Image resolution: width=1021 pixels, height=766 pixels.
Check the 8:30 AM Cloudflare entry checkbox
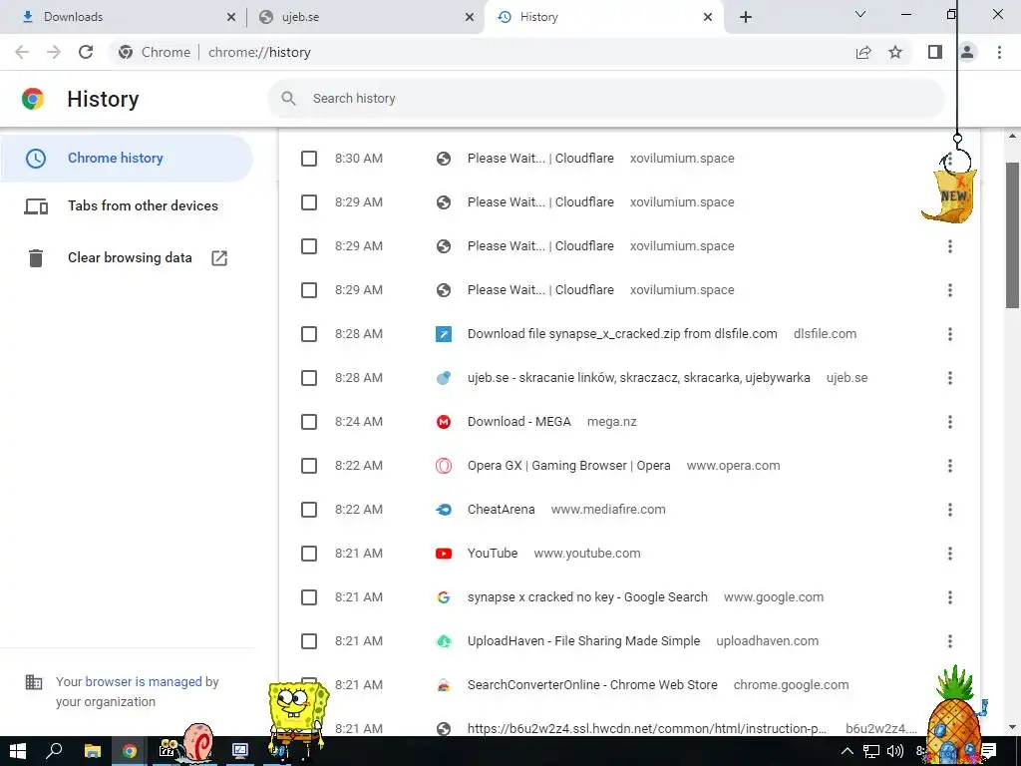coord(309,159)
